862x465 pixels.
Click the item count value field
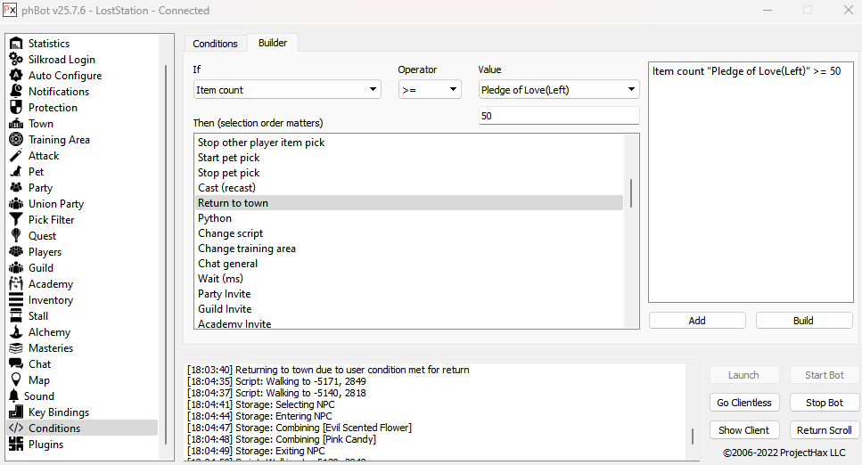(558, 116)
